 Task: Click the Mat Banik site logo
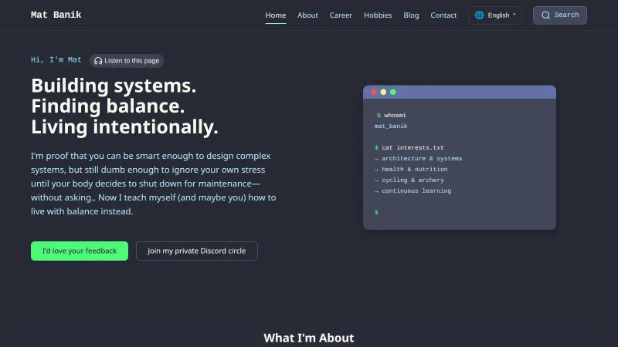56,15
